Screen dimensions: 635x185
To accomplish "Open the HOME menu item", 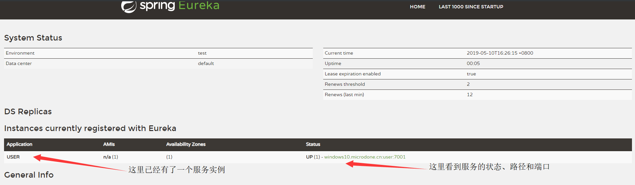I will tap(417, 7).
